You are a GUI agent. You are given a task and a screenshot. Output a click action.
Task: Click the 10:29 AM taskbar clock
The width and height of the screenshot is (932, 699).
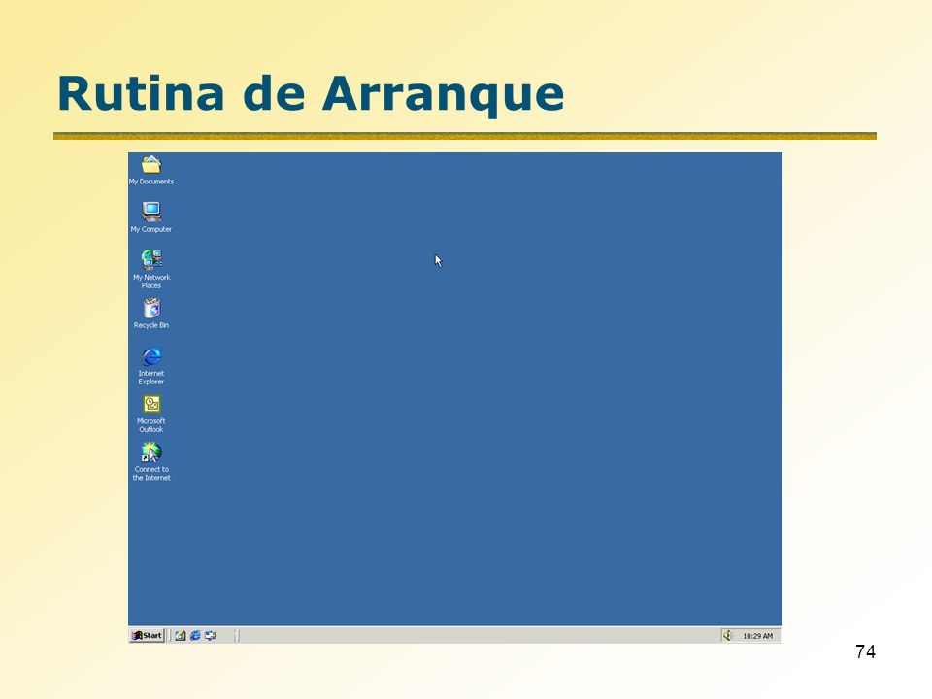pos(757,636)
